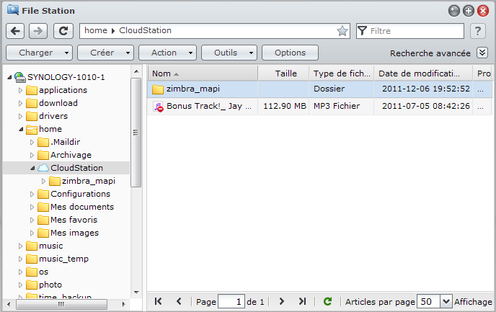Viewport: 496px width, 312px height.
Task: Click the tree panel scroll-down arrow
Action: [x=136, y=293]
